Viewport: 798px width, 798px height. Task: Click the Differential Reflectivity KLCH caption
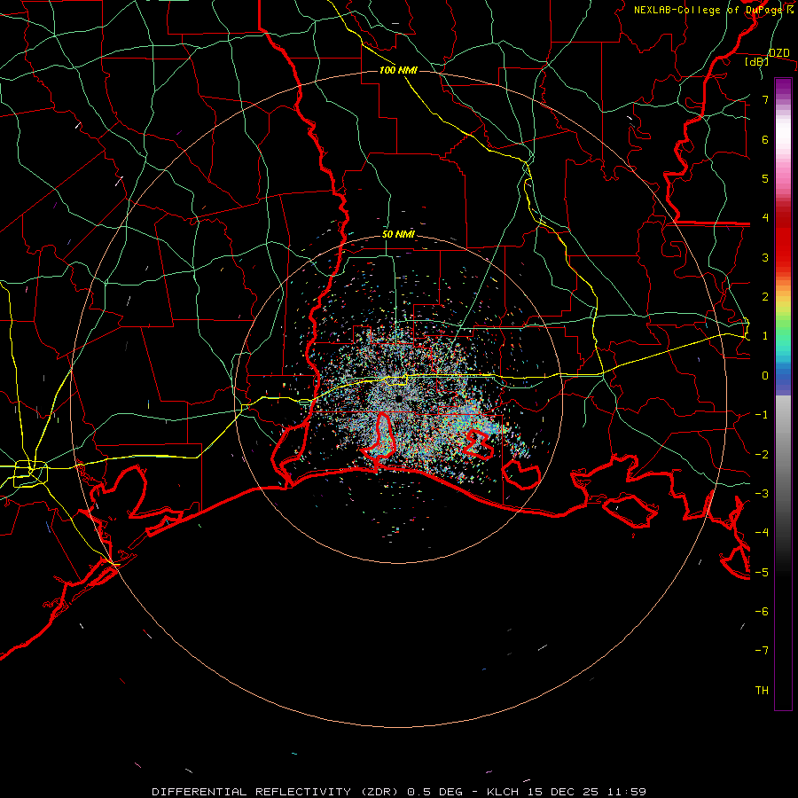point(399,792)
